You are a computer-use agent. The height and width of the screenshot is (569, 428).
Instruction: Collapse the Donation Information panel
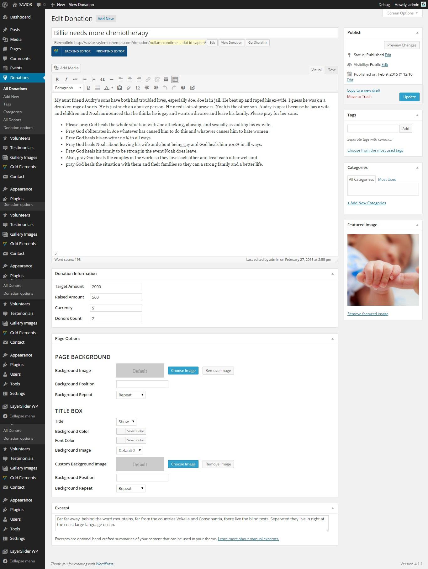coord(332,274)
